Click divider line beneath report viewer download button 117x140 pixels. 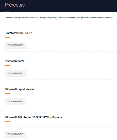[61, 108]
